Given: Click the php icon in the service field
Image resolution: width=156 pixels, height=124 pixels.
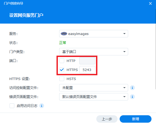Looking at the screenshot, I should pos(64,34).
